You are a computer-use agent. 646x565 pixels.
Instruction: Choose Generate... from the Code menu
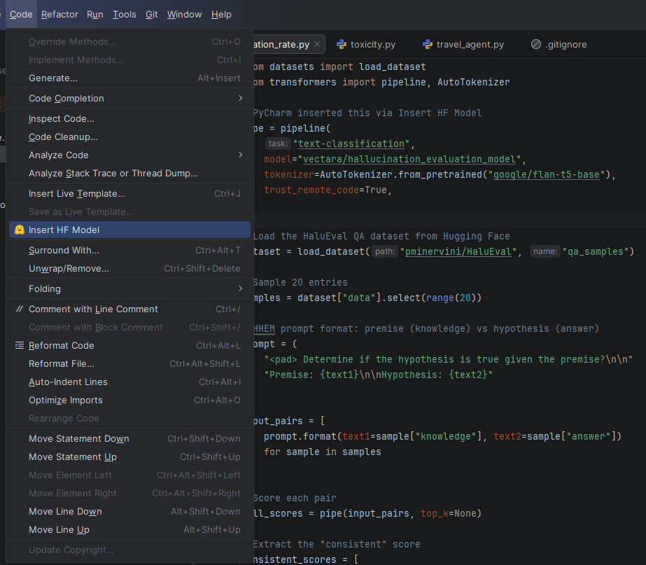[129, 78]
